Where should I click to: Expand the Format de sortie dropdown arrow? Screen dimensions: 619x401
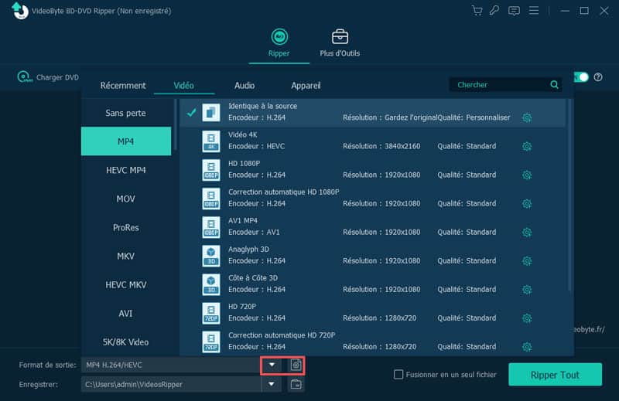point(272,365)
